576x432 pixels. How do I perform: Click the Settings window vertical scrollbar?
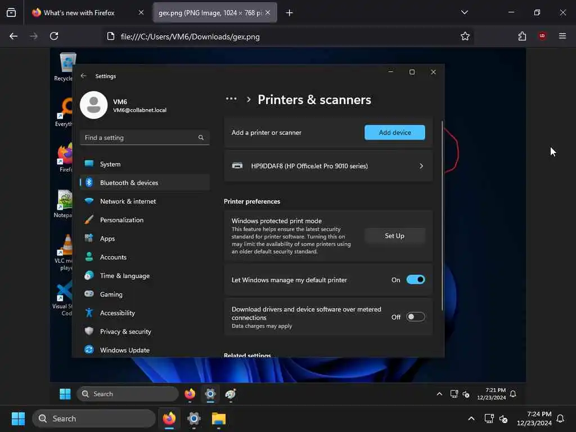(x=442, y=215)
